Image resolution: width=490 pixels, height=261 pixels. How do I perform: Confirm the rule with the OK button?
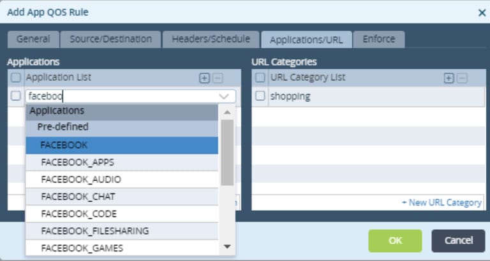[395, 241]
